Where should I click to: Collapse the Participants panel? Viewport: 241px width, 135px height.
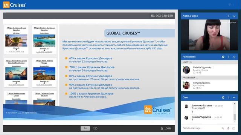(x=234, y=57)
